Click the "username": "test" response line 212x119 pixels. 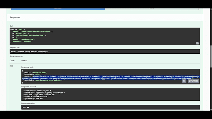coord(32,75)
